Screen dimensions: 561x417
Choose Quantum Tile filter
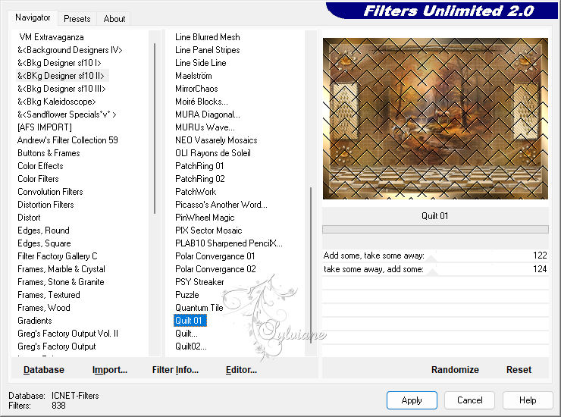(199, 308)
